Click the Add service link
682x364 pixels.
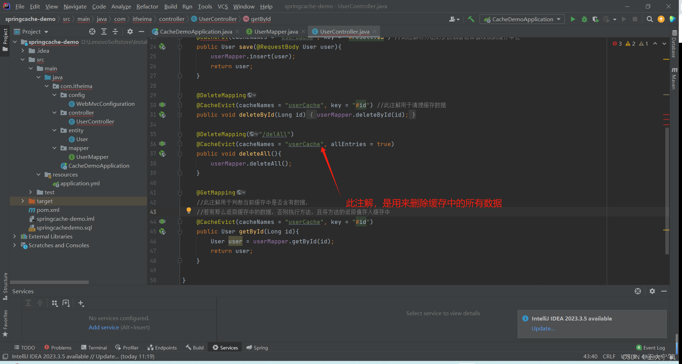[x=104, y=327]
